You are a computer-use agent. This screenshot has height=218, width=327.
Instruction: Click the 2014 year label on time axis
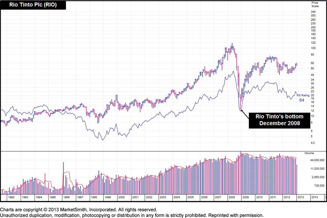(x=314, y=197)
